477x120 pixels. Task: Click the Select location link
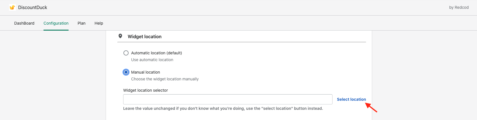pos(351,99)
